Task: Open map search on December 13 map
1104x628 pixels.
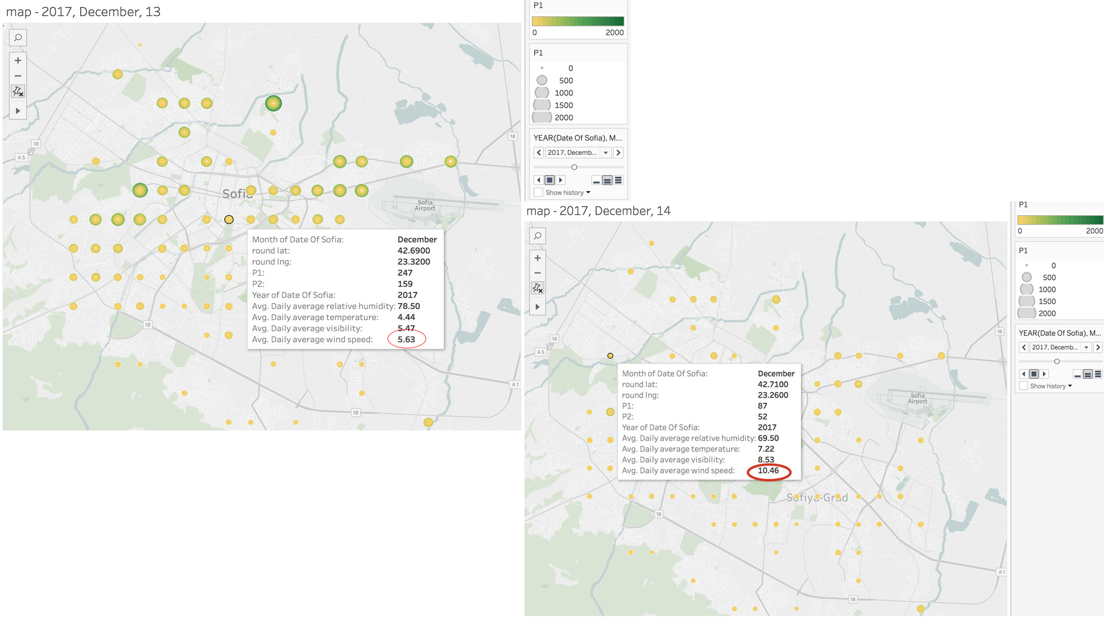Action: 18,38
